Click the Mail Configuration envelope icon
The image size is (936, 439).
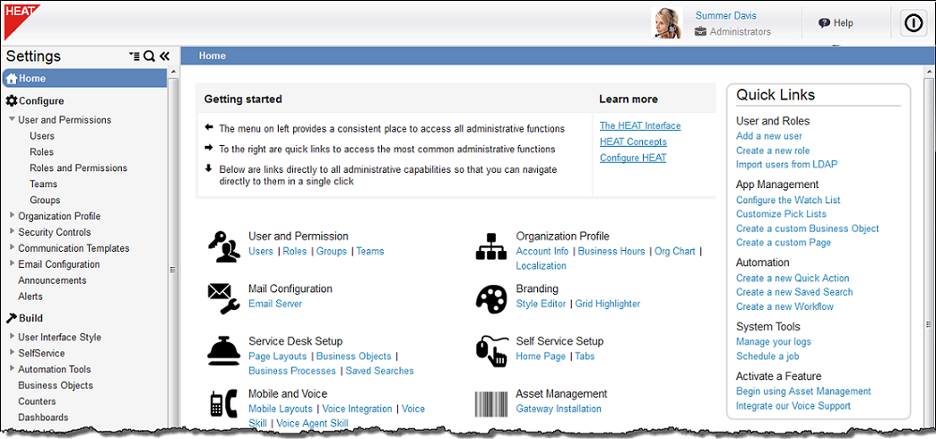point(224,298)
